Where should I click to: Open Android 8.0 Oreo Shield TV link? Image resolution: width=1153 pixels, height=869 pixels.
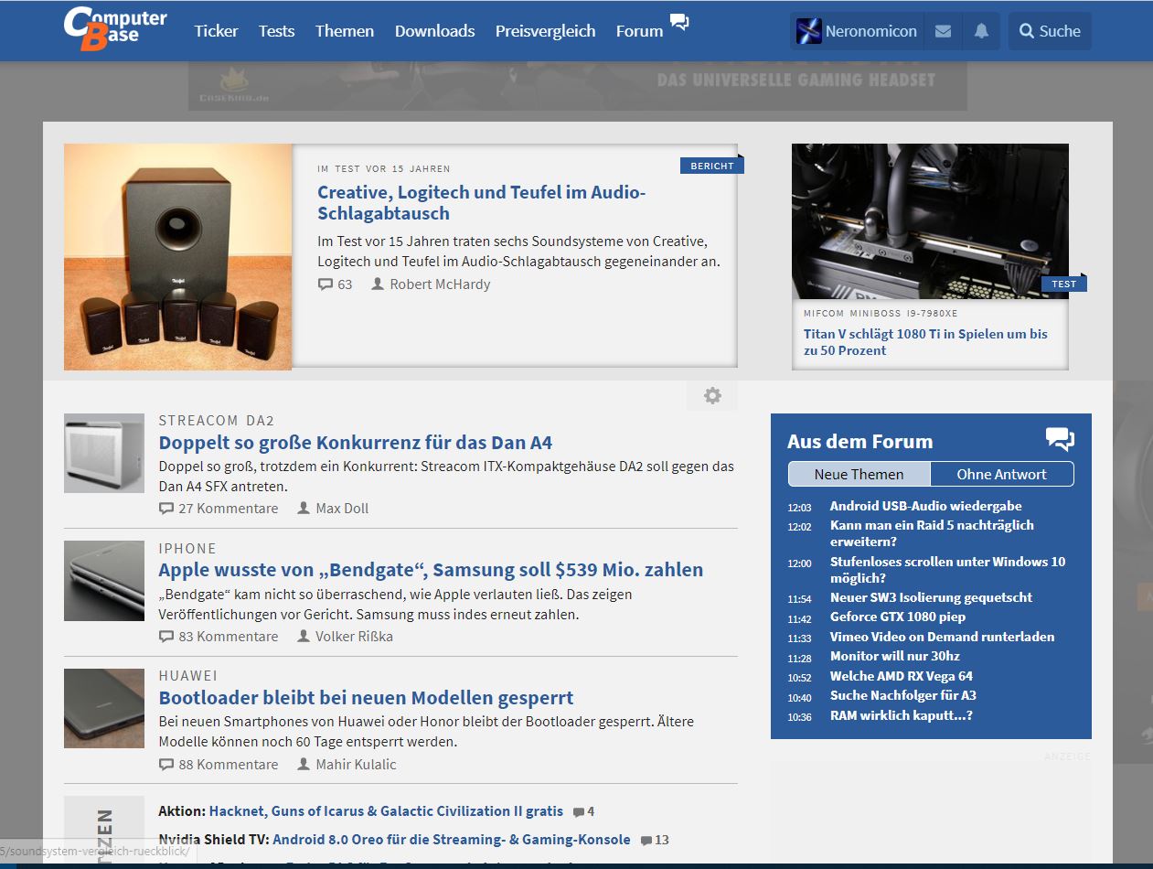pos(452,840)
